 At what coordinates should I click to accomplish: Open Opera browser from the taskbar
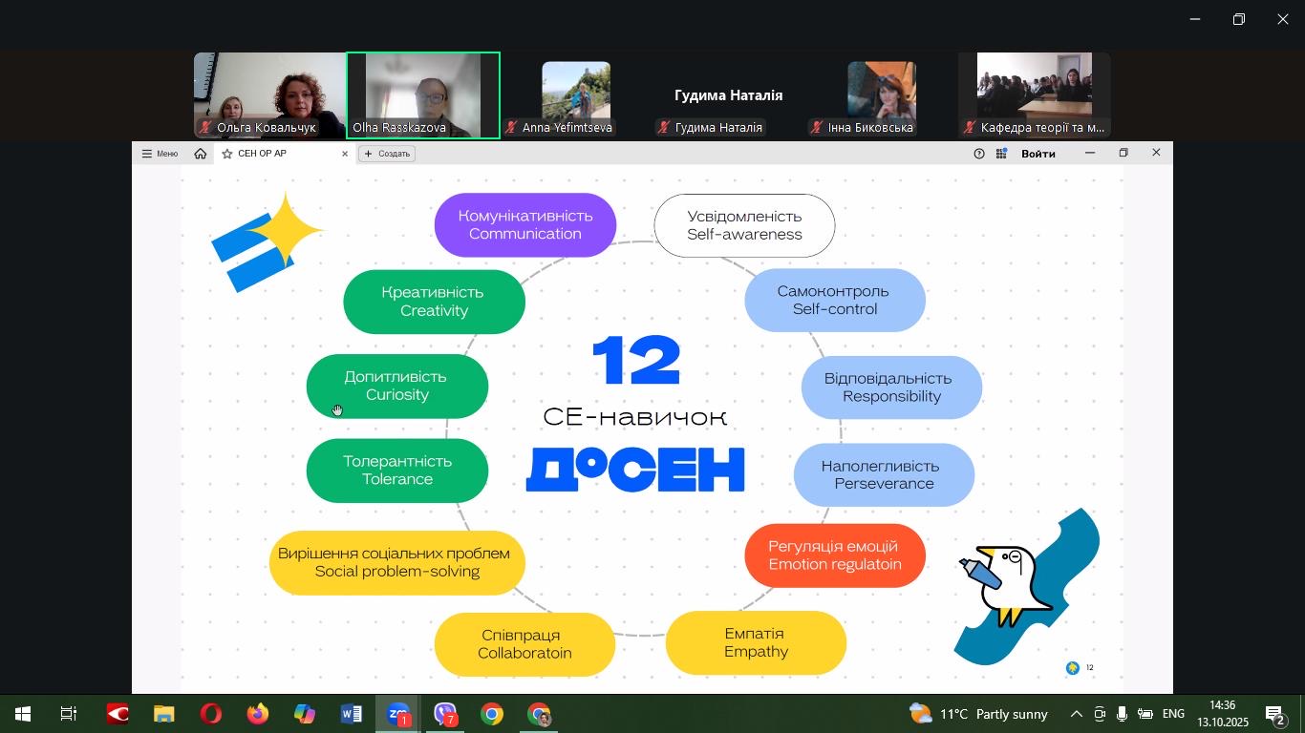coord(211,714)
